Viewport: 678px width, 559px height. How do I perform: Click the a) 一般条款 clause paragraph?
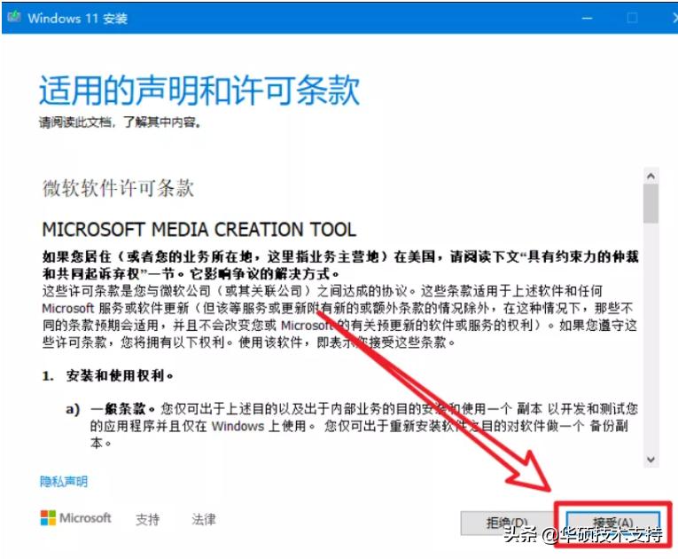click(x=352, y=426)
